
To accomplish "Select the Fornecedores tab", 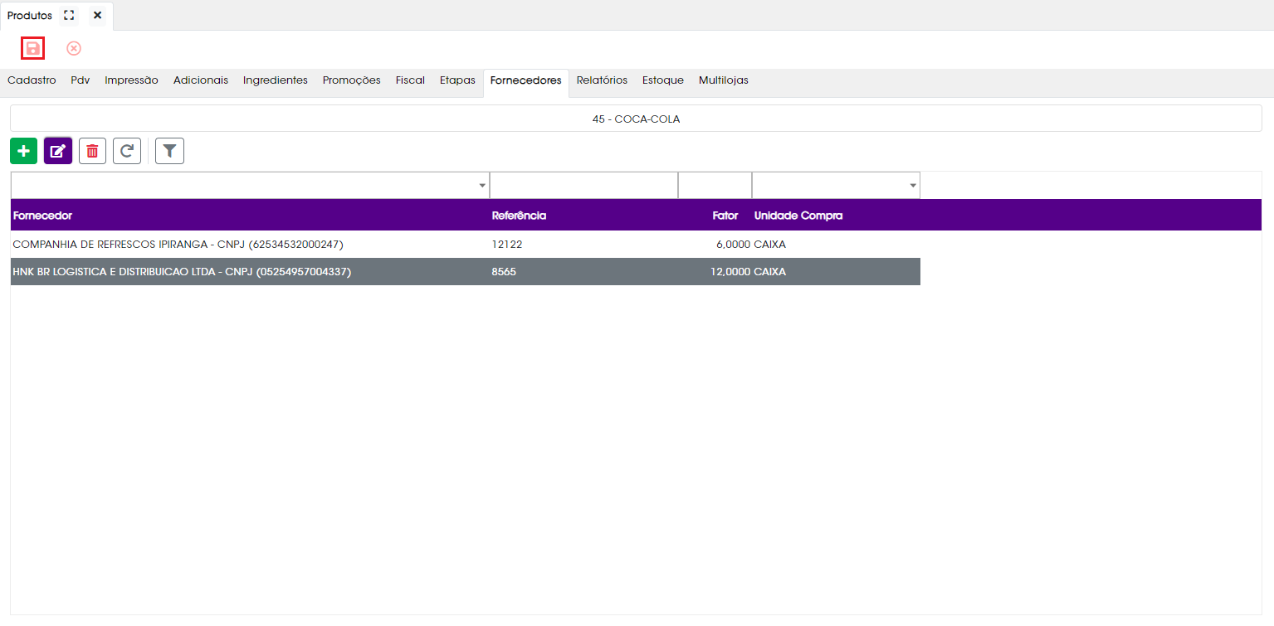I will (x=526, y=80).
